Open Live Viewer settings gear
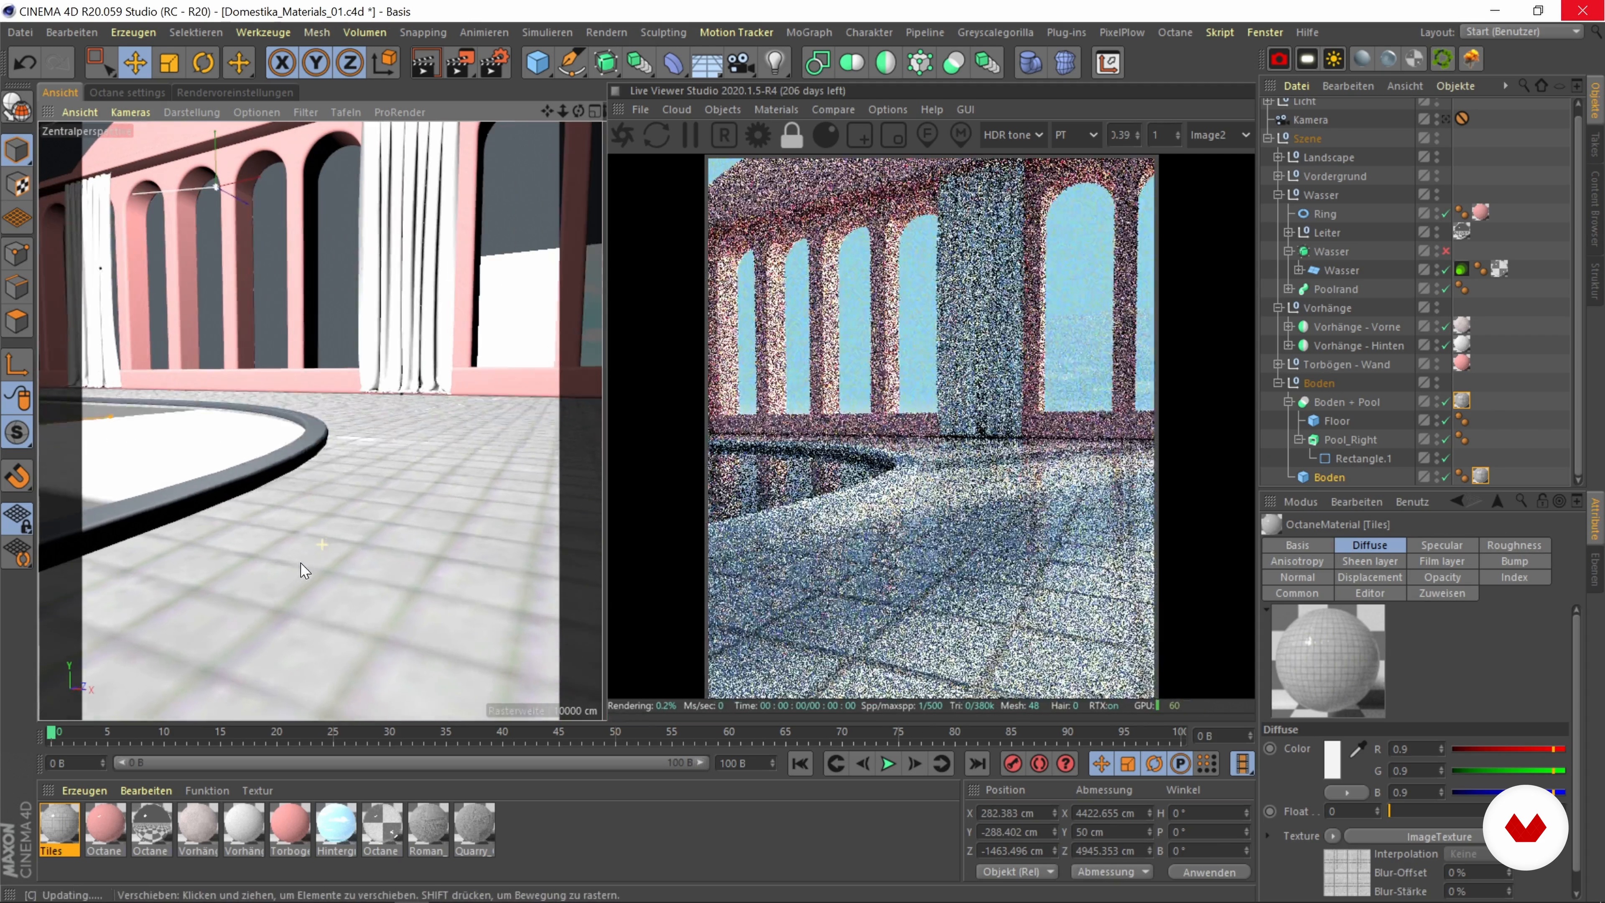1605x903 pixels. point(758,135)
